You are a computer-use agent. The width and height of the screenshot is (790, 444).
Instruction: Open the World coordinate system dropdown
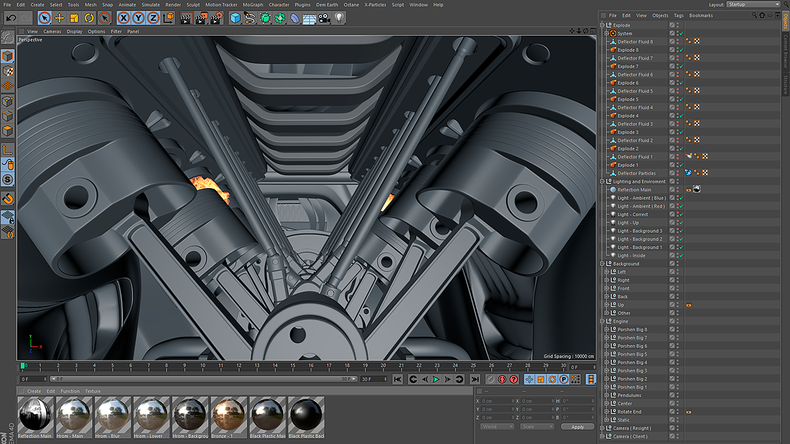point(497,426)
